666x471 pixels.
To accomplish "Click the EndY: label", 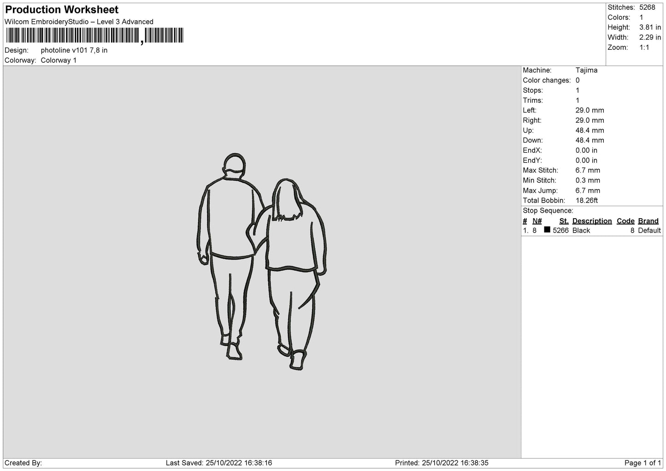I will coord(532,161).
